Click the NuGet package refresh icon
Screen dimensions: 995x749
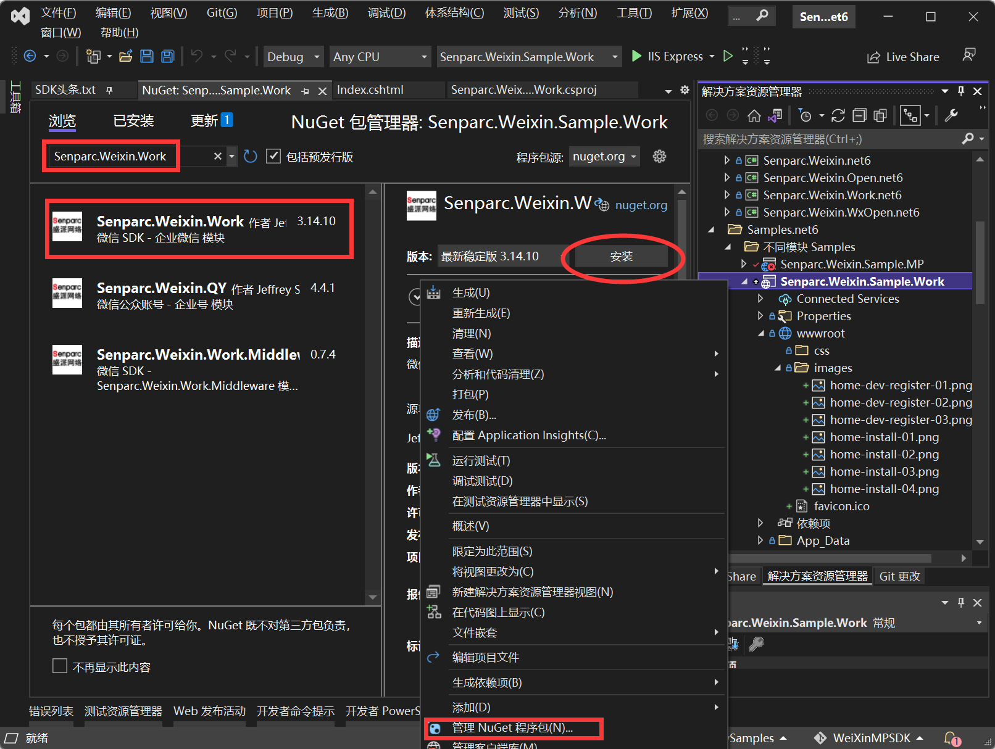pyautogui.click(x=250, y=156)
